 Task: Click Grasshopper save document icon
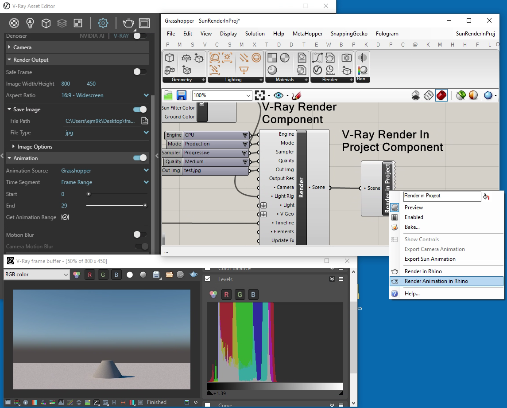tap(182, 95)
